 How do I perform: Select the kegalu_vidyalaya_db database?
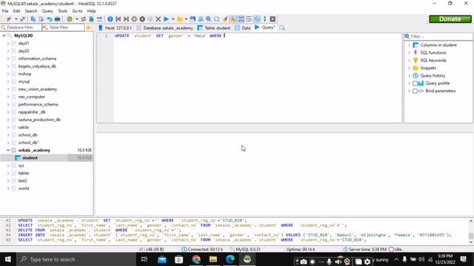click(x=37, y=66)
